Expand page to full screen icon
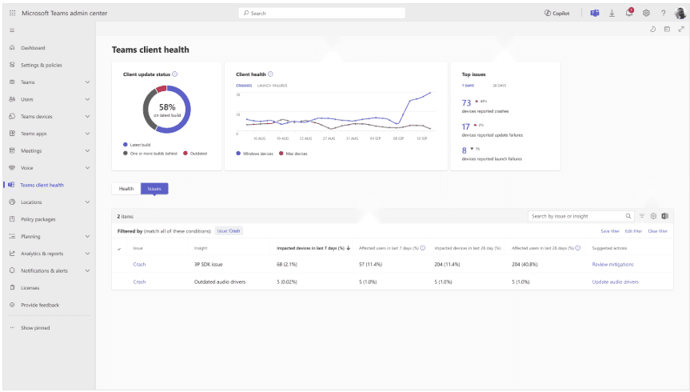Screen dimensions: 690x392 681,29
